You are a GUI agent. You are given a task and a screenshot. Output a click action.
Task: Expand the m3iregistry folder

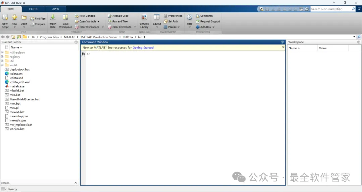tap(2, 52)
